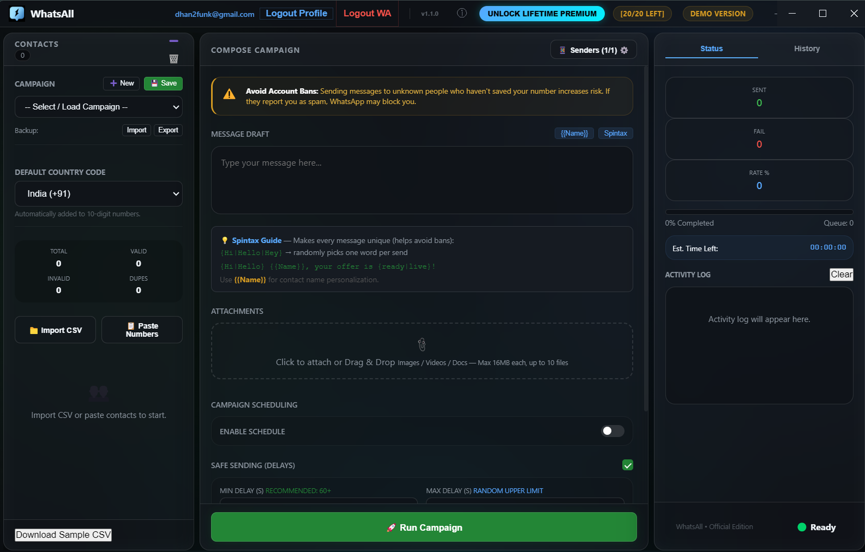Click the VALID contacts count
The width and height of the screenshot is (865, 552).
(138, 263)
